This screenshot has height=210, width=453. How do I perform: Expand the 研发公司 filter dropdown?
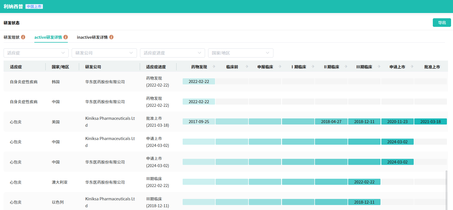coord(104,53)
